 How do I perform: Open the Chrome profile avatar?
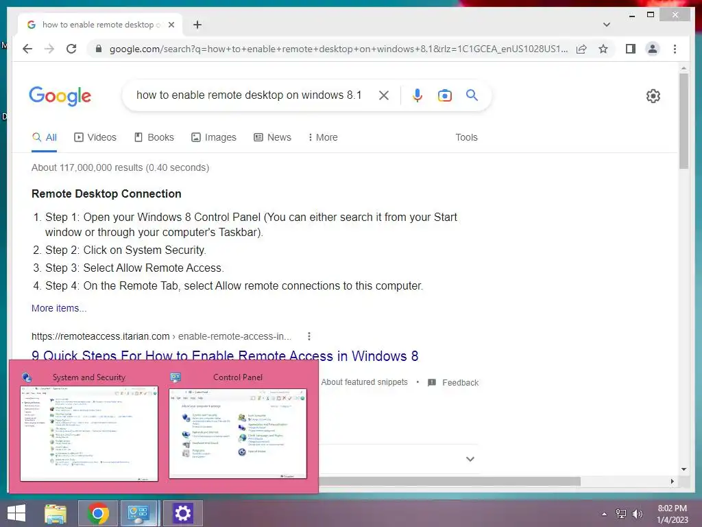pos(653,49)
